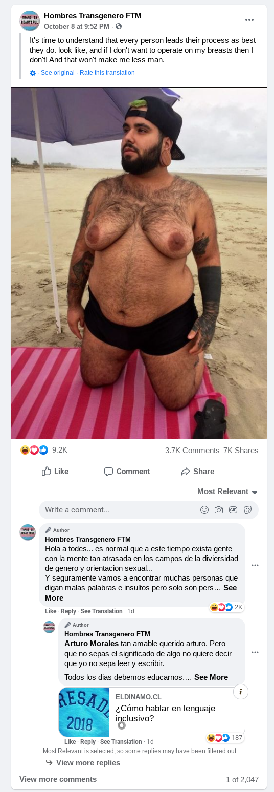Click the translation settings gear icon
Screen dimensions: 274x792
point(33,73)
